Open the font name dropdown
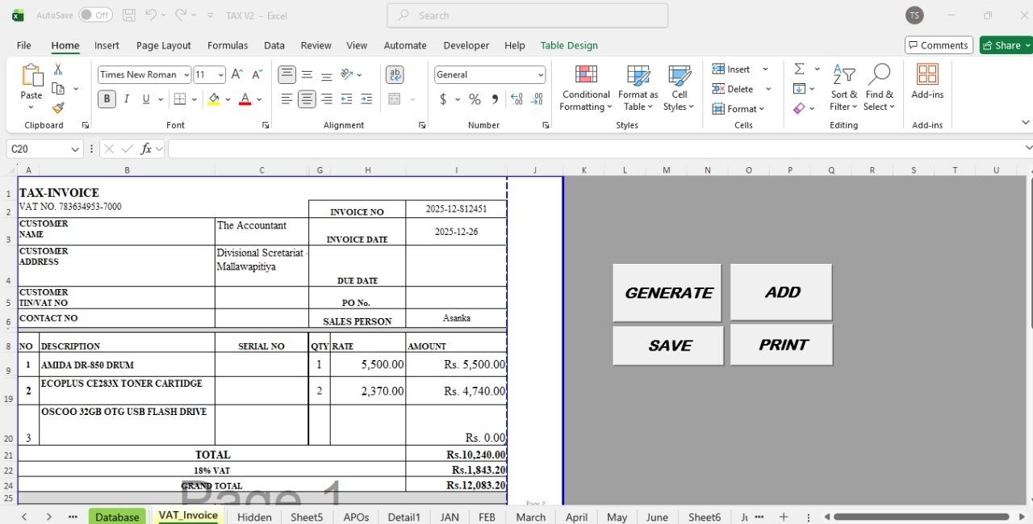Viewport: 1033px width, 524px height. pyautogui.click(x=186, y=74)
